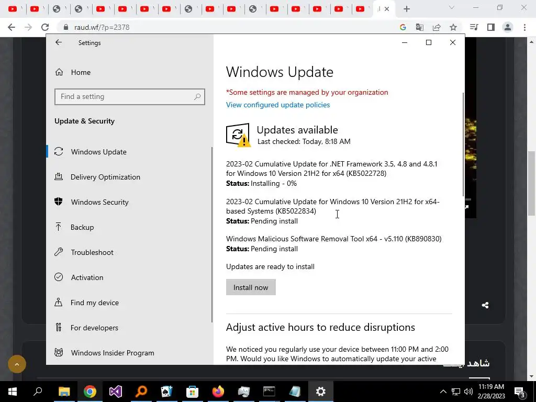This screenshot has width=536, height=402.
Task: Open View configured update policies link
Action: click(x=278, y=105)
